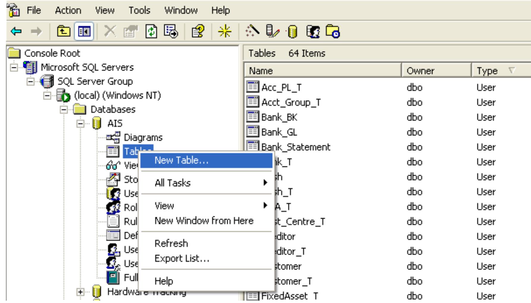Collapse the (local) (Windows NT) server node
Image resolution: width=531 pixels, height=303 pixels.
click(47, 95)
